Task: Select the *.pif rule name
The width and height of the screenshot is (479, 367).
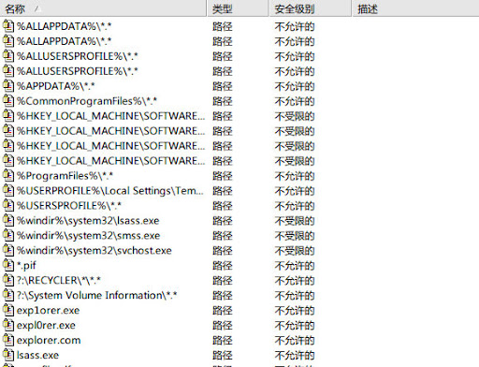Action: [26, 266]
